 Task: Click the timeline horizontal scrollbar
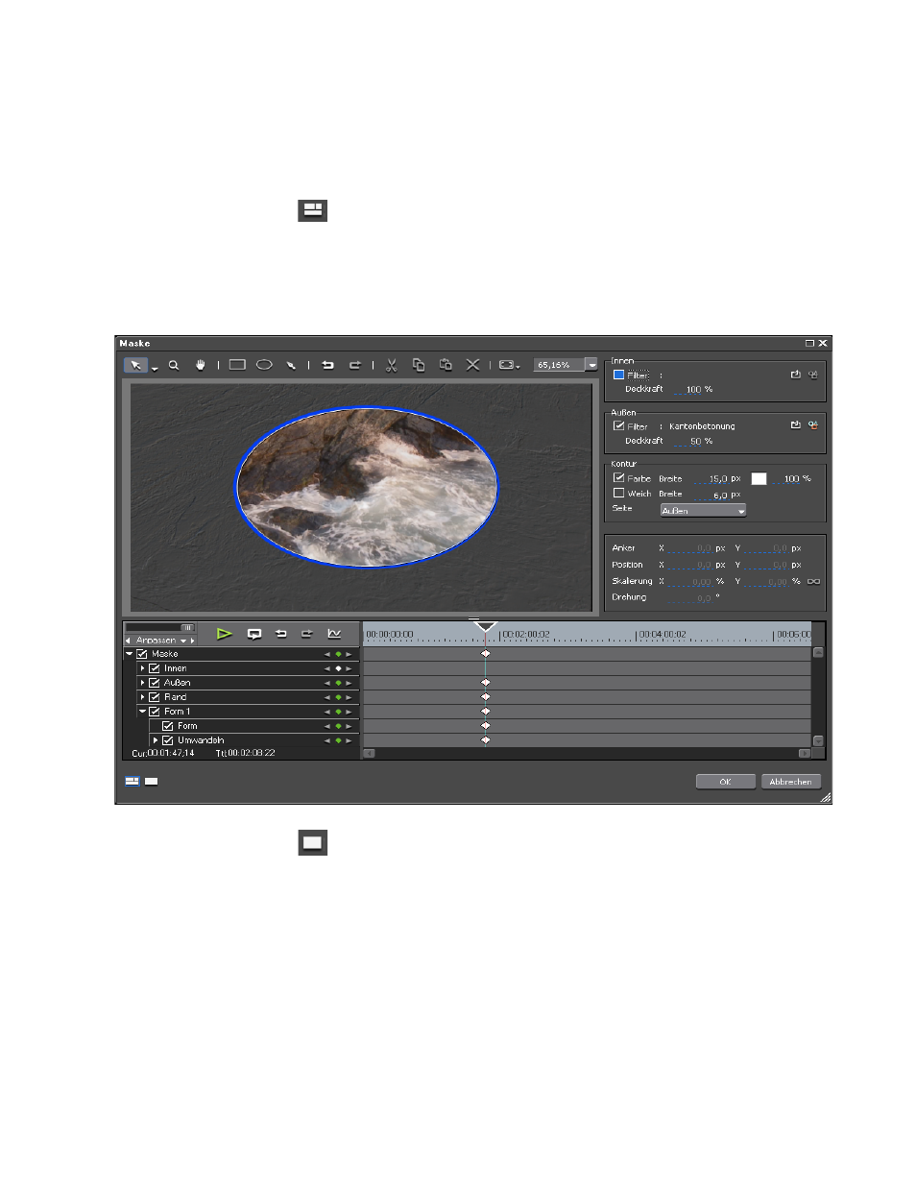587,753
